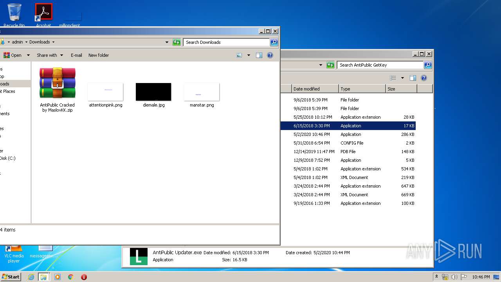Click search magnifier in Downloads window
Image resolution: width=501 pixels, height=282 pixels.
(274, 42)
